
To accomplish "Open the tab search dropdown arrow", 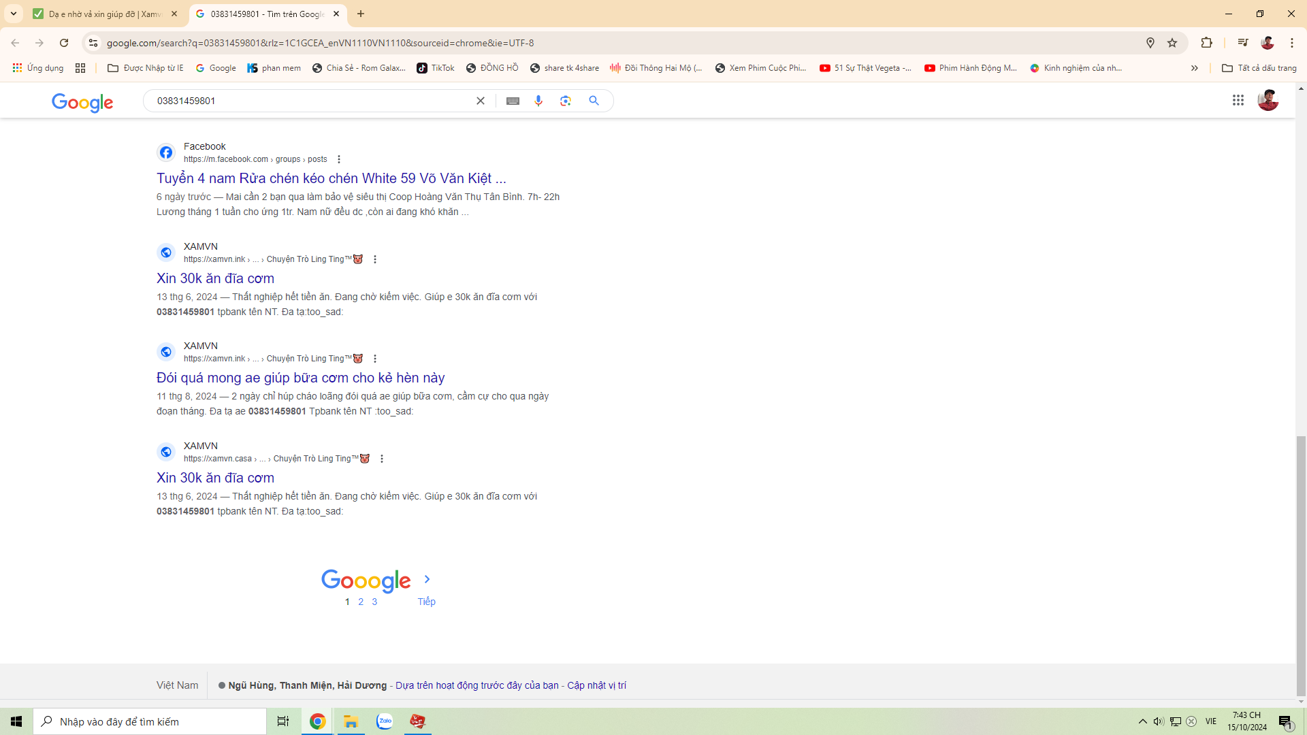I will click(x=14, y=14).
